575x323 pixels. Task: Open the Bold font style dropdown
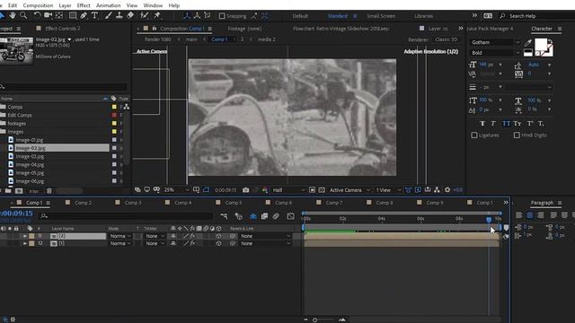[495, 53]
